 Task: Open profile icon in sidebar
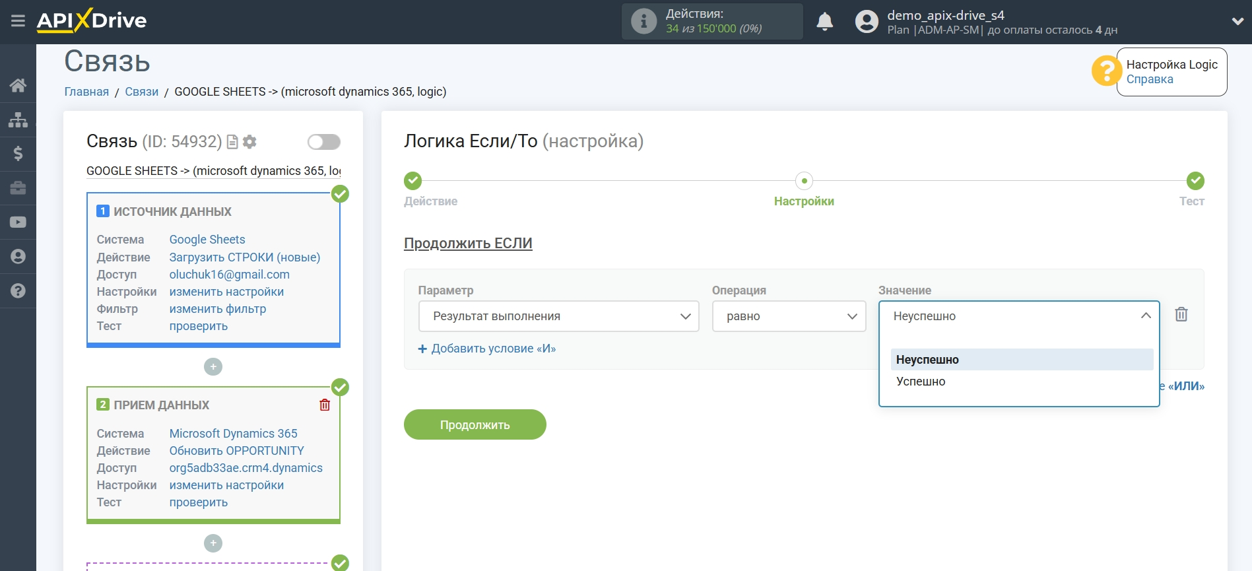[x=18, y=257]
